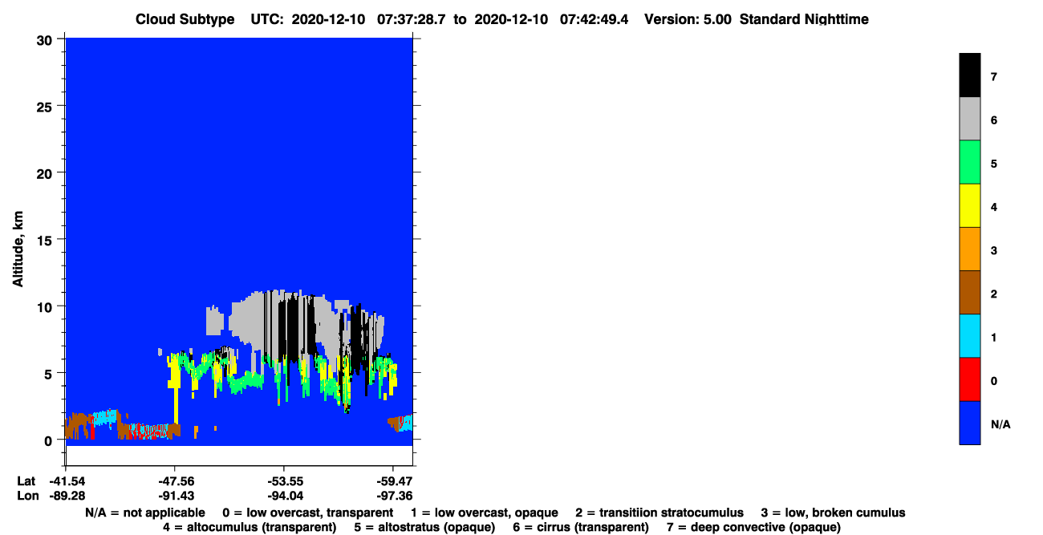Click the end time '07:42:49.4' in title
Viewport: 1043px width, 535px height.
point(594,19)
